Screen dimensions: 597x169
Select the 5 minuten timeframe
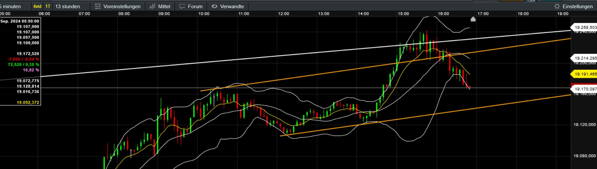click(10, 6)
